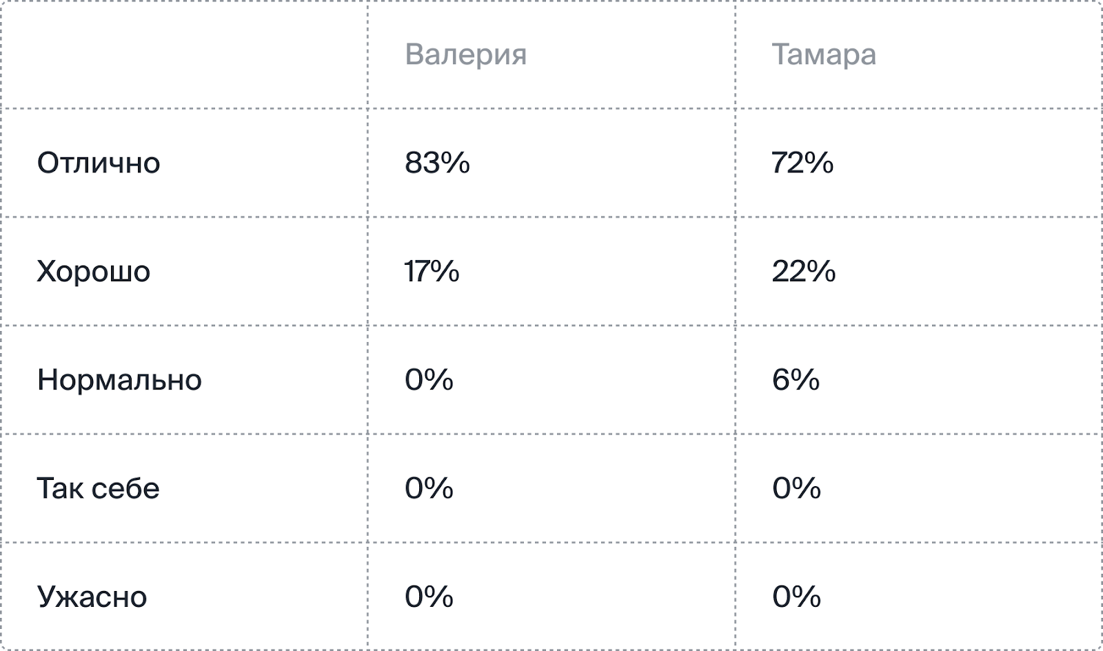This screenshot has width=1103, height=651.
Task: Select the Отлично row label
Action: click(x=99, y=163)
